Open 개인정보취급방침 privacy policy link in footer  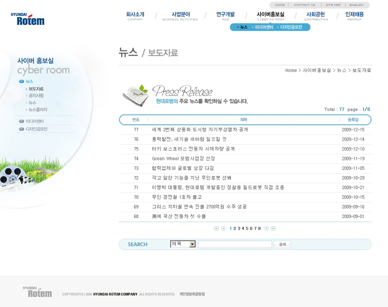point(192,294)
